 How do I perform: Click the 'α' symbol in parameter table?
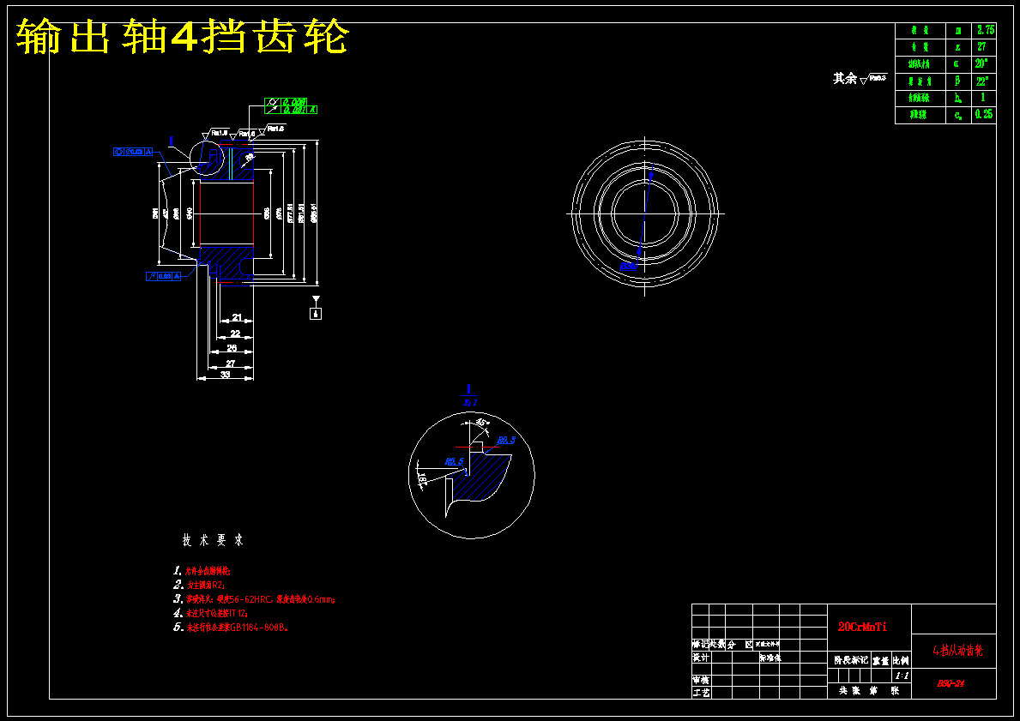958,63
